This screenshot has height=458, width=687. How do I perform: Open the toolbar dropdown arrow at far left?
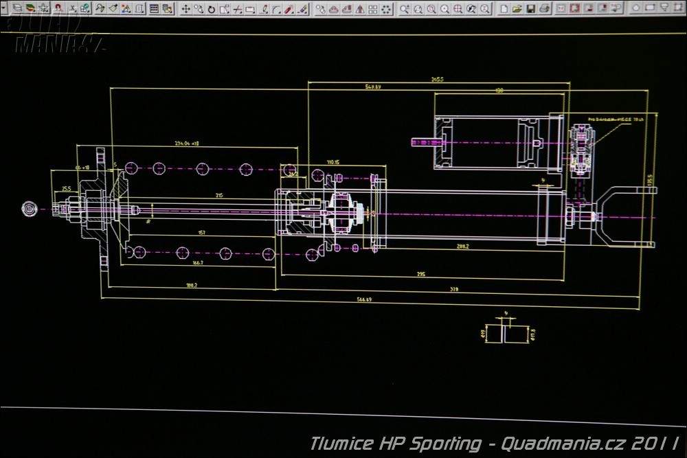[x=3, y=8]
